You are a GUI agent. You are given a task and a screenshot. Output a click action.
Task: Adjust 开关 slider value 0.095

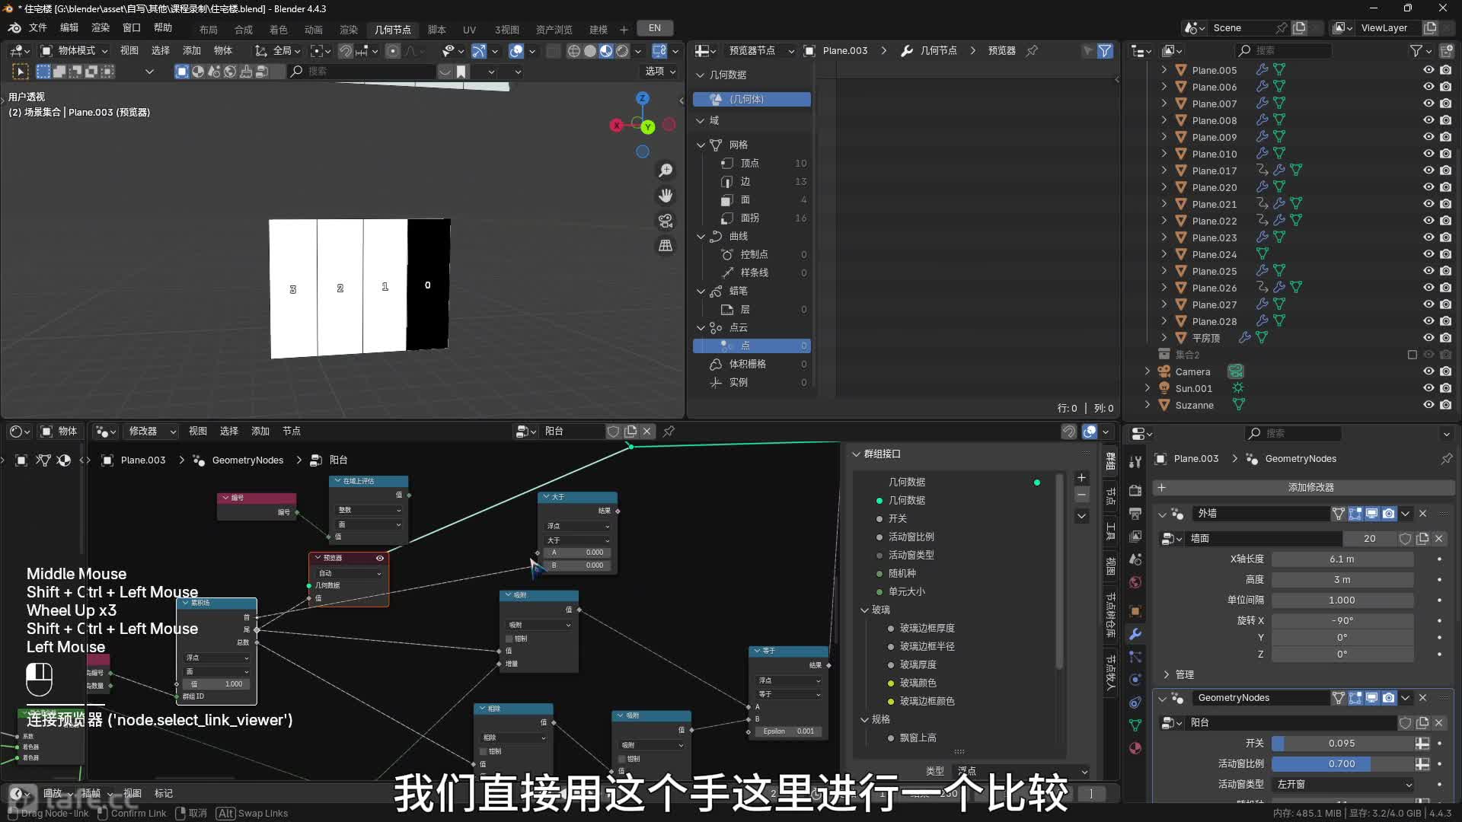click(1342, 744)
